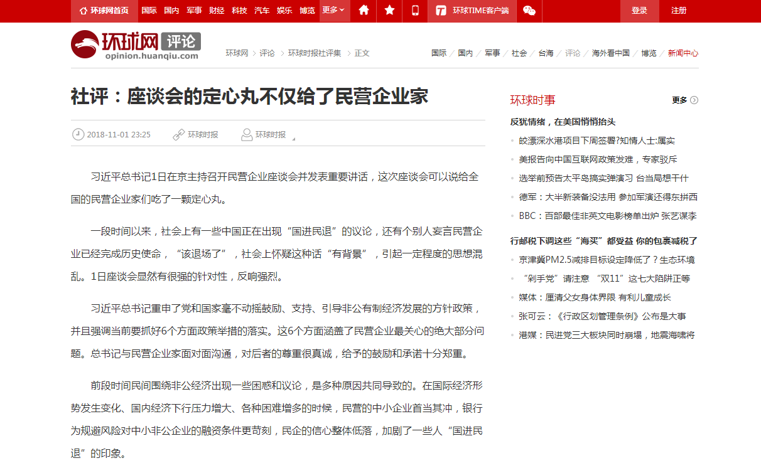Image resolution: width=761 pixels, height=468 pixels.
Task: Open 军事 in the red top menu
Action: pos(194,11)
